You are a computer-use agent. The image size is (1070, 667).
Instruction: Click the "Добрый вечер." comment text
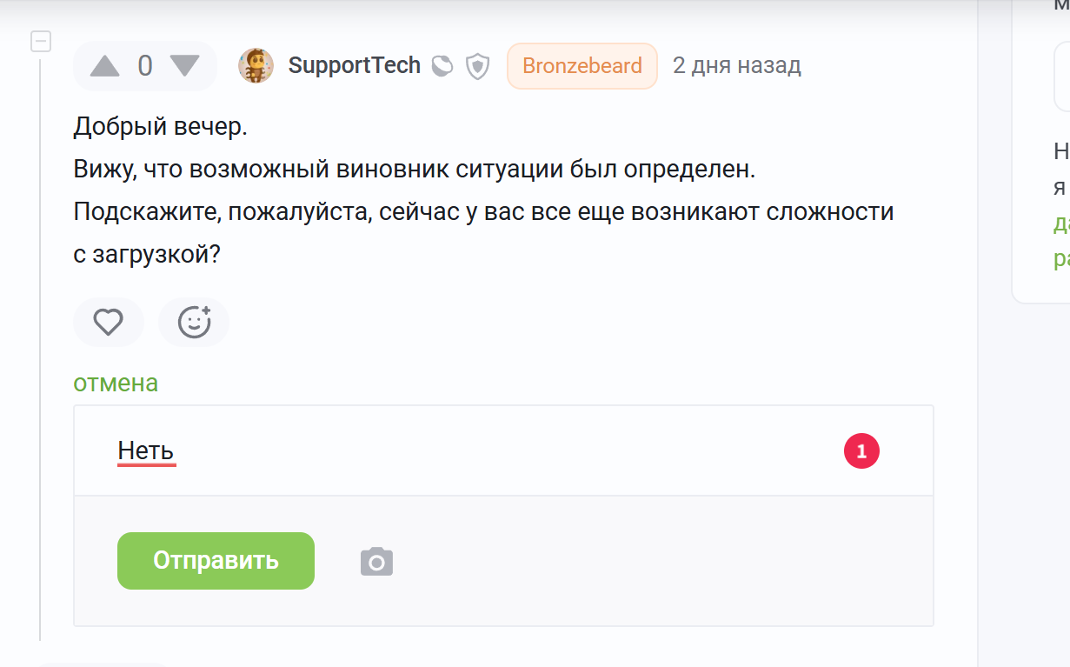(160, 127)
